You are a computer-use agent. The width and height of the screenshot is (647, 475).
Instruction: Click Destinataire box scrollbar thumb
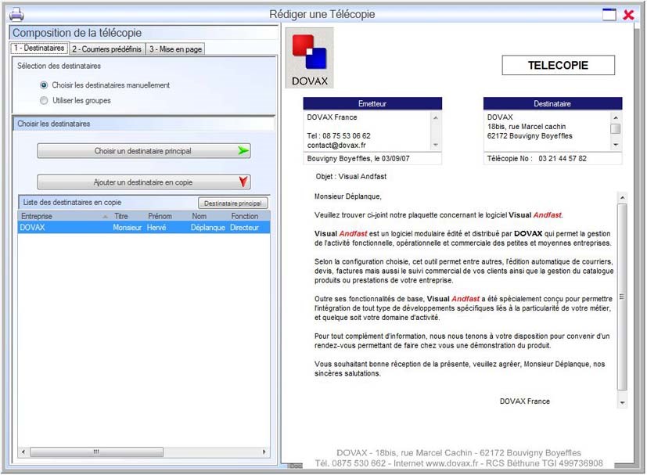point(616,129)
